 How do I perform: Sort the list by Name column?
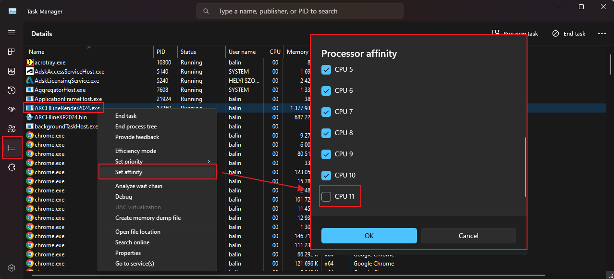[37, 52]
